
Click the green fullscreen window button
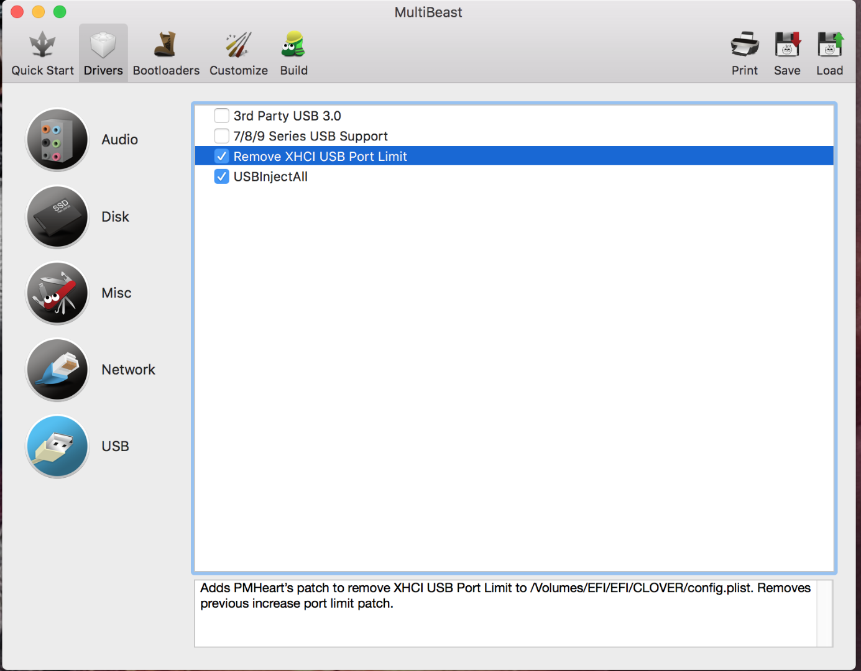(x=60, y=12)
